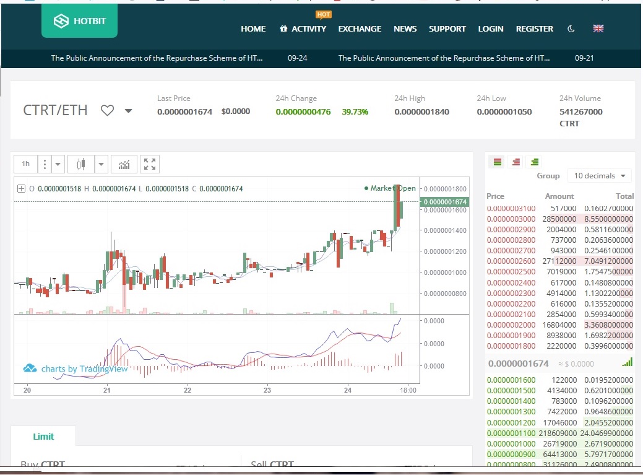Collapse the chart OHLC legend box
Image resolution: width=643 pixels, height=475 pixels.
[22, 189]
